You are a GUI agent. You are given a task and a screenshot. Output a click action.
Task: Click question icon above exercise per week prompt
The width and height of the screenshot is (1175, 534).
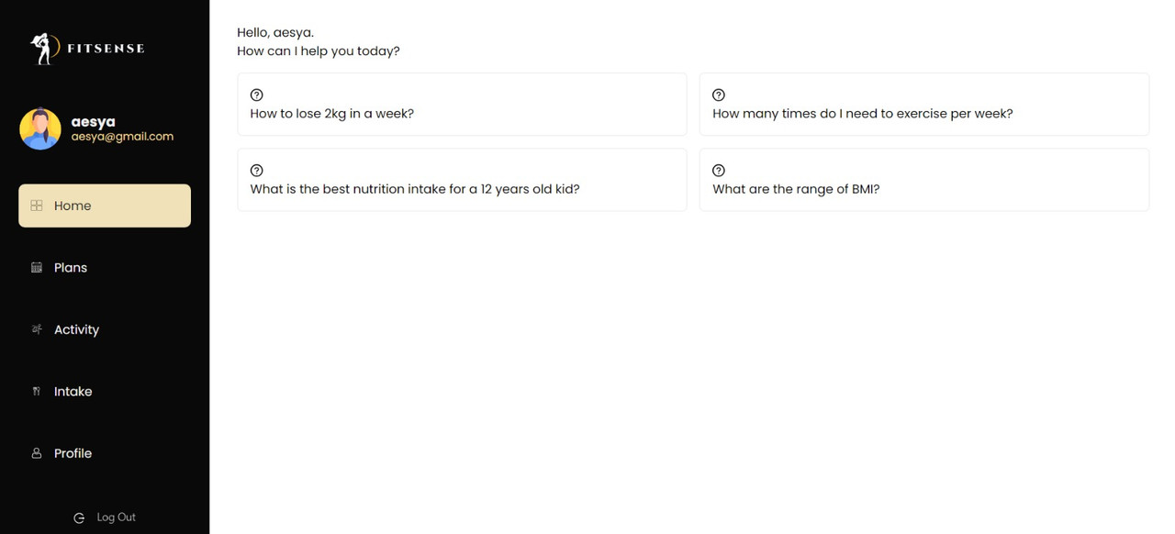[x=719, y=95]
